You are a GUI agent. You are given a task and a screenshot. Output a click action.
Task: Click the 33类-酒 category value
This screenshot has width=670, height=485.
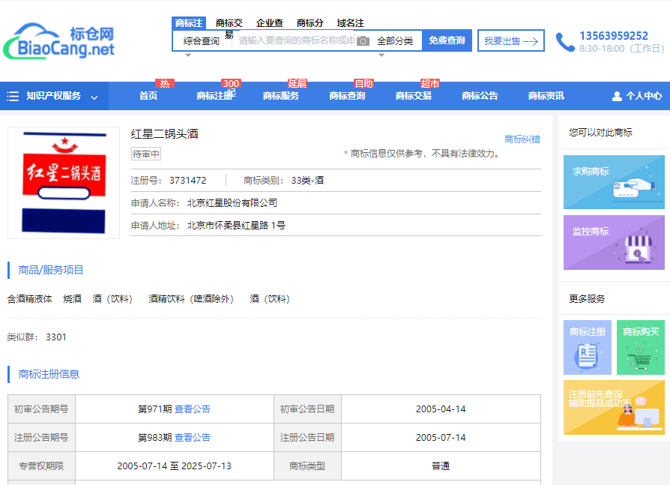point(307,181)
